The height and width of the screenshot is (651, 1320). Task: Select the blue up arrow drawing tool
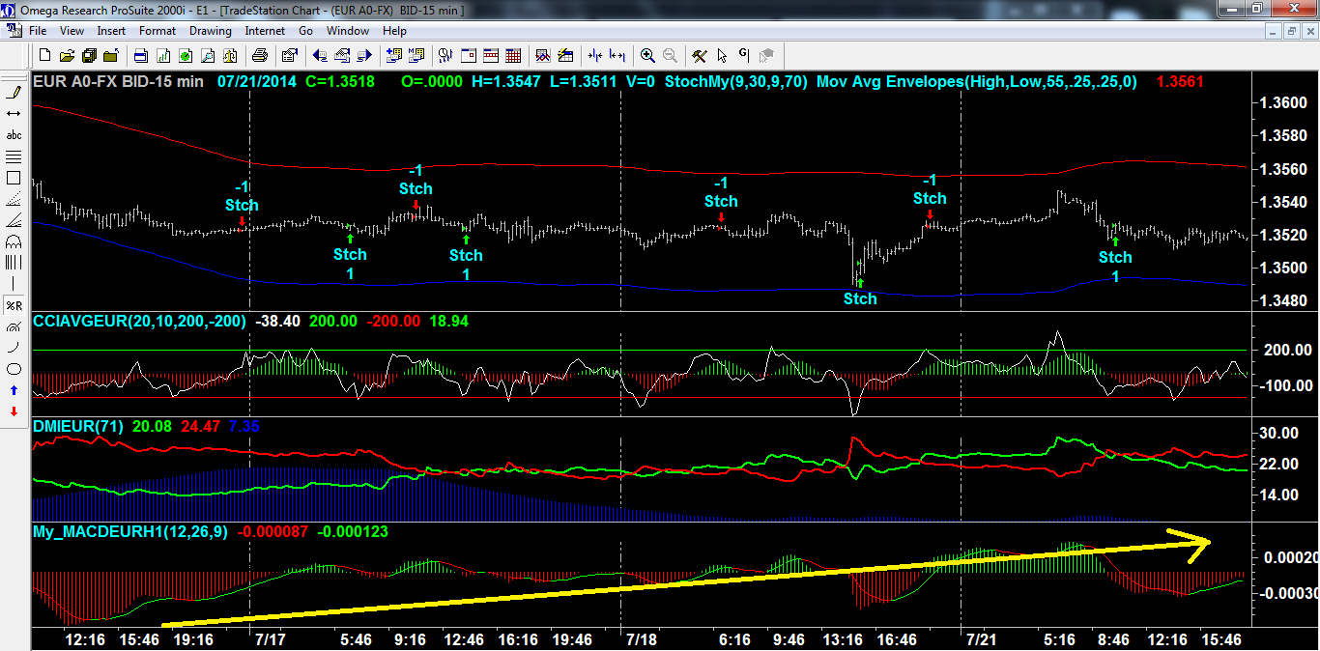pyautogui.click(x=14, y=390)
